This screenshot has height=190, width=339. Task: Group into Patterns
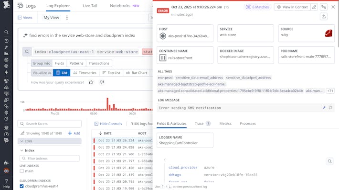pyautogui.click(x=76, y=63)
